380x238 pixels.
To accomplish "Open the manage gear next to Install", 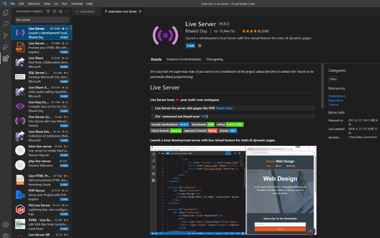I will [x=199, y=46].
